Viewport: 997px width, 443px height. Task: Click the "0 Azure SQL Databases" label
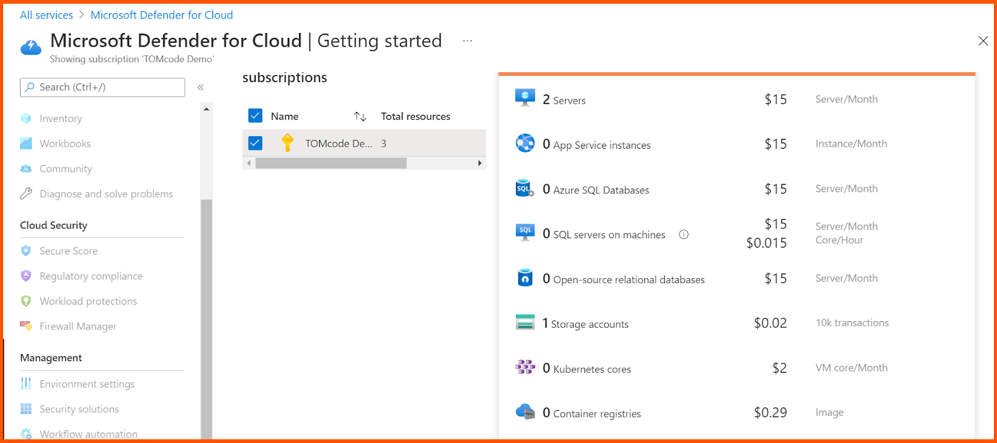596,189
